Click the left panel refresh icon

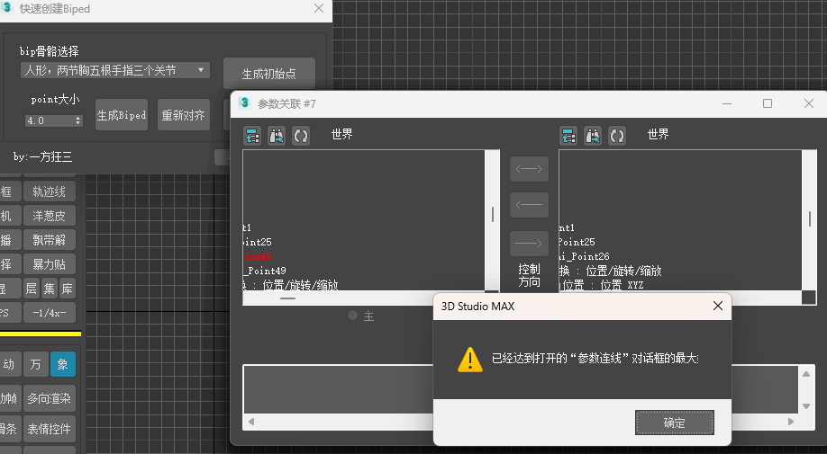pos(300,136)
